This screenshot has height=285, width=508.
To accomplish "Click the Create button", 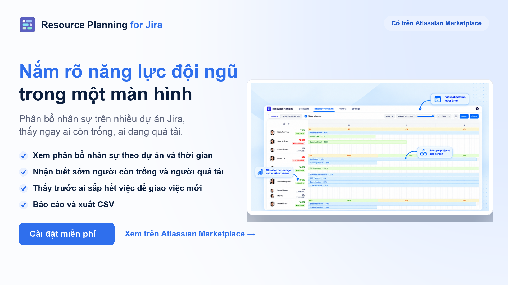I will coord(474,116).
